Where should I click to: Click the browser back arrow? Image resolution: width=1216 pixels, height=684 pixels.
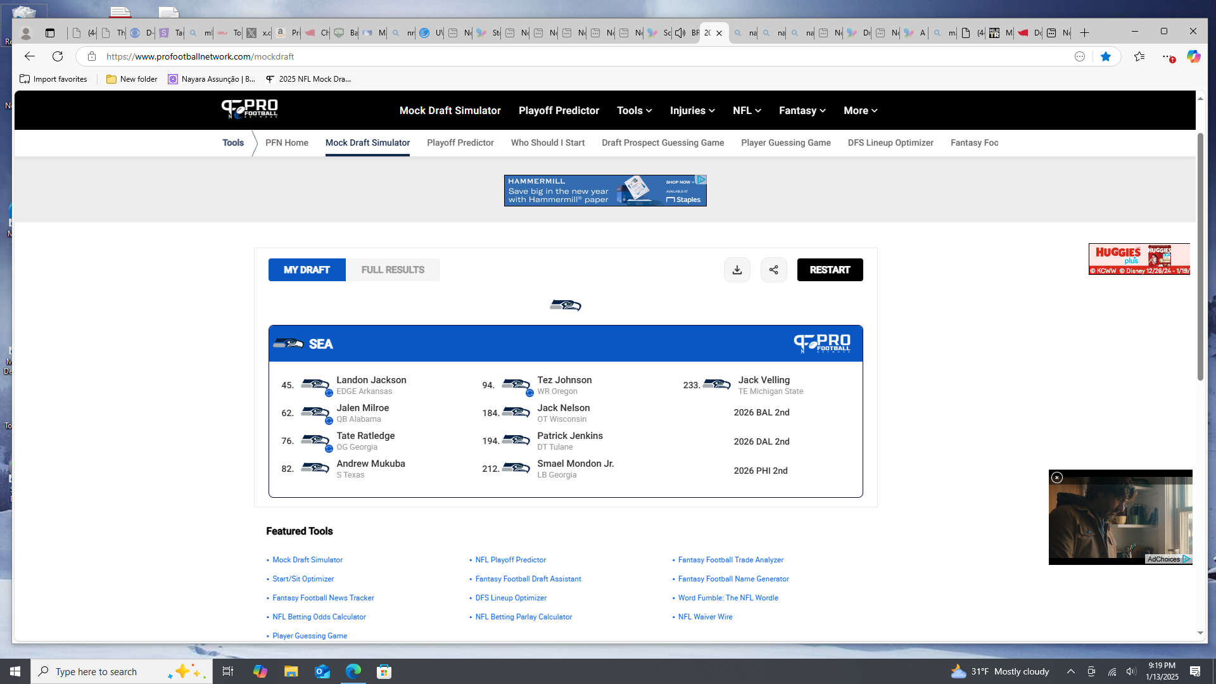(30, 56)
